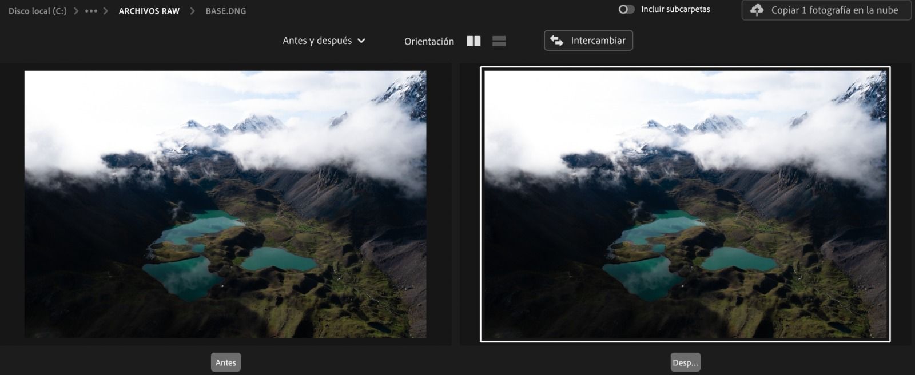The width and height of the screenshot is (915, 375).
Task: Click the chevron before ARCHIVOS RAW
Action: coord(106,11)
